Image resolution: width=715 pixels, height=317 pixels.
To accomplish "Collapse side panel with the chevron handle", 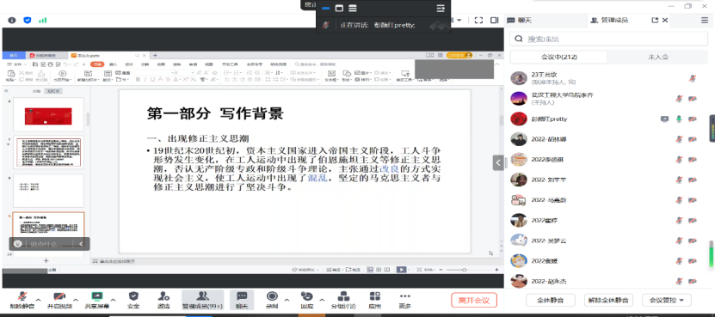I will click(498, 162).
